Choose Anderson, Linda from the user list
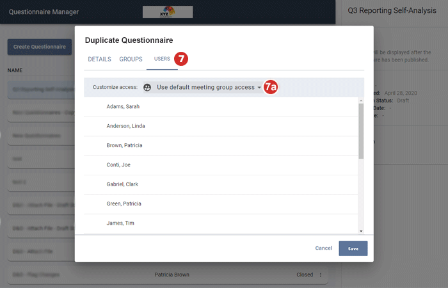448x288 pixels. tap(125, 126)
